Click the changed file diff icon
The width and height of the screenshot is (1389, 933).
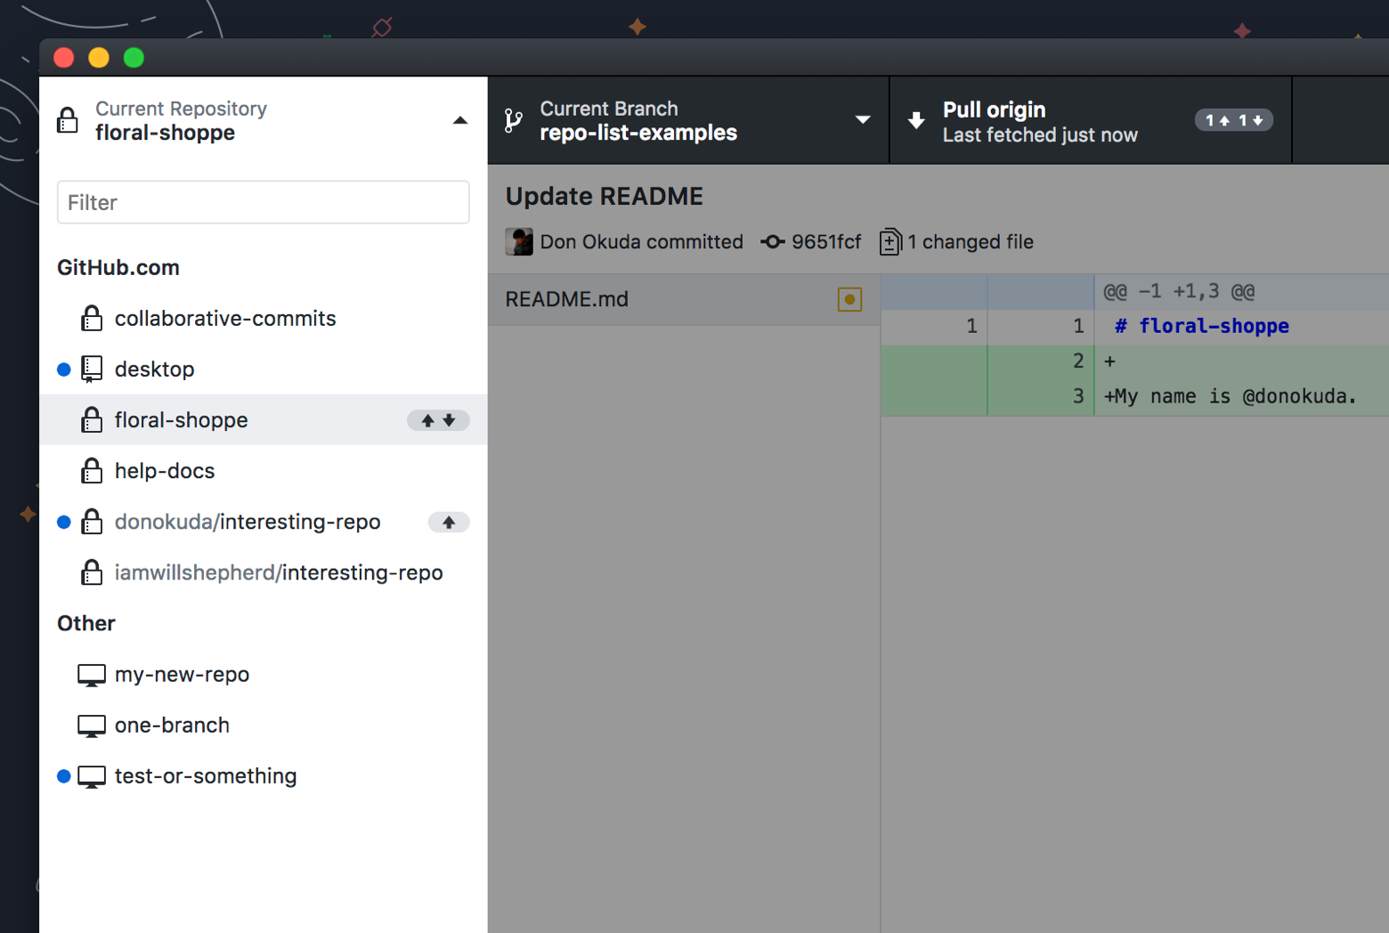[889, 242]
